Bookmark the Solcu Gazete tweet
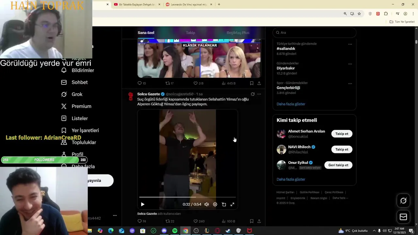418x235 pixels. tap(251, 221)
